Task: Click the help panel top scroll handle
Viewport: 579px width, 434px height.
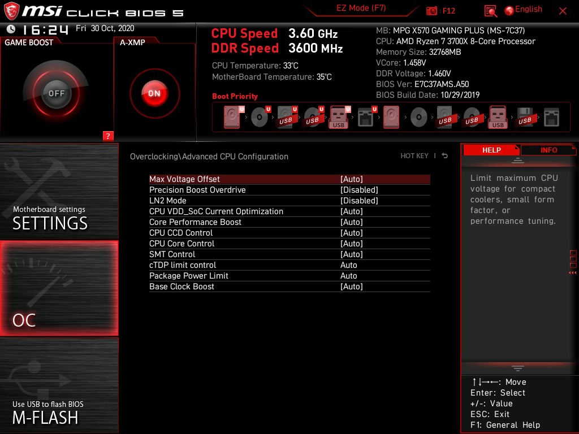Action: pyautogui.click(x=518, y=160)
